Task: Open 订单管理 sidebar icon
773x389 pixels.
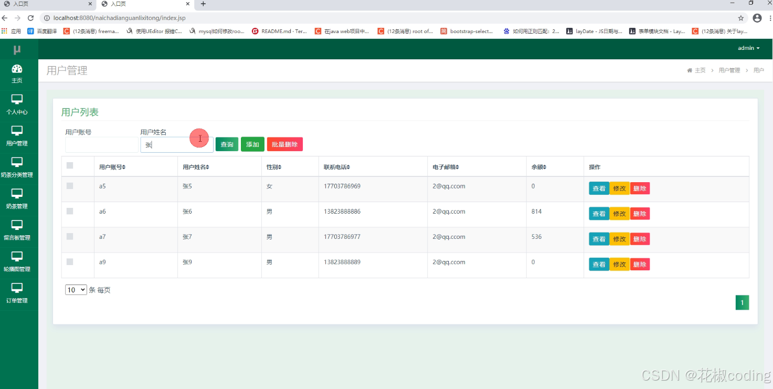Action: (17, 288)
